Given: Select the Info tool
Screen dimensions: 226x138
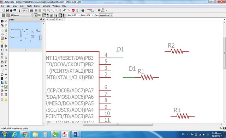Looking at the screenshot, I should 2,21.
